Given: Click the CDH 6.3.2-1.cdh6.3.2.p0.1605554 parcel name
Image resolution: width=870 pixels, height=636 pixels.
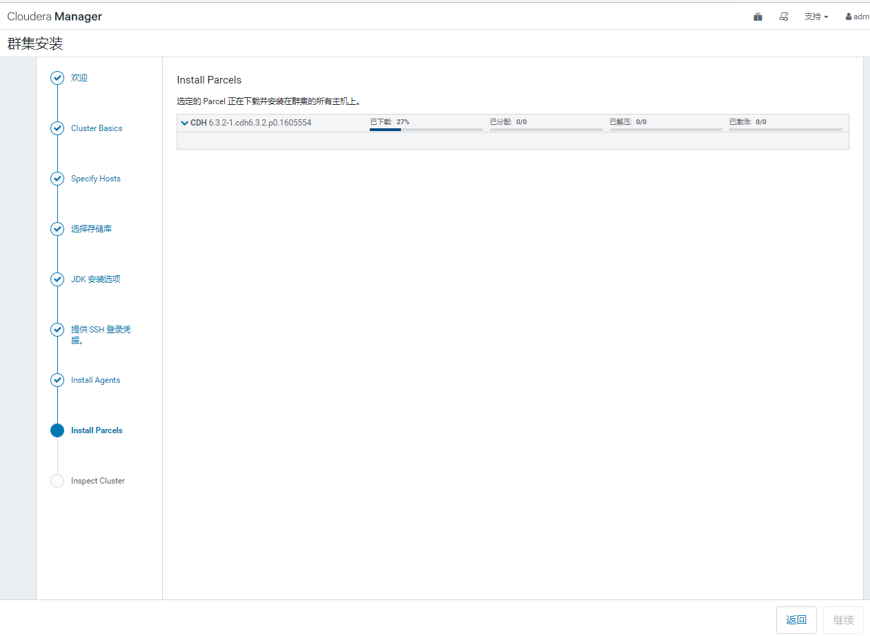Looking at the screenshot, I should tap(250, 123).
